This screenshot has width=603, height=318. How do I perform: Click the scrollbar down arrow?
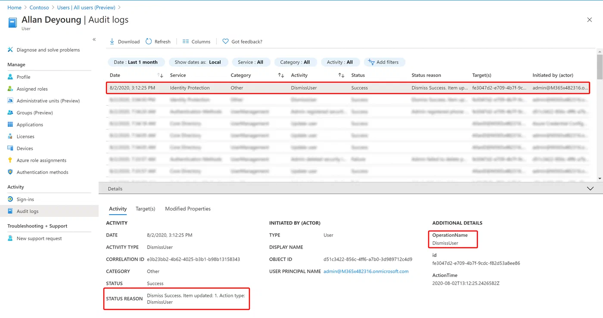coord(600,179)
